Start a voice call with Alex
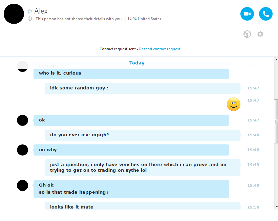This screenshot has height=221, width=278. [x=265, y=14]
